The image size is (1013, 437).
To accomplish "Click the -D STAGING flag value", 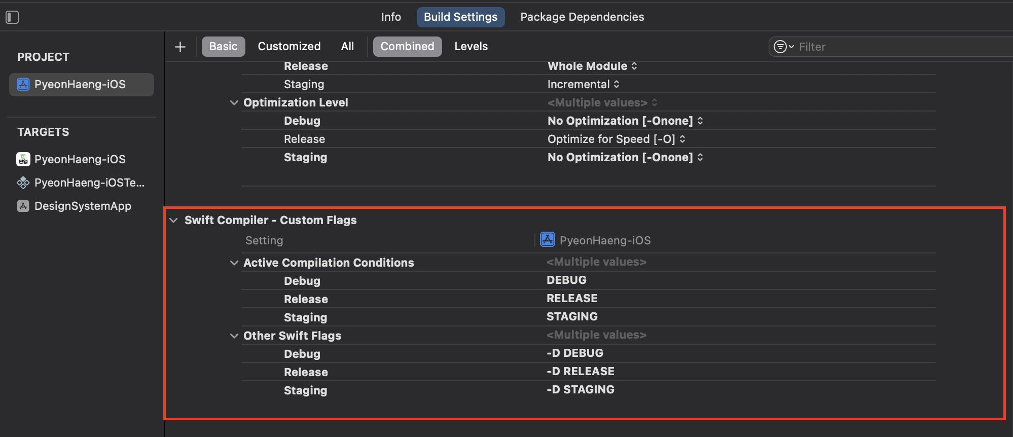I will (581, 389).
